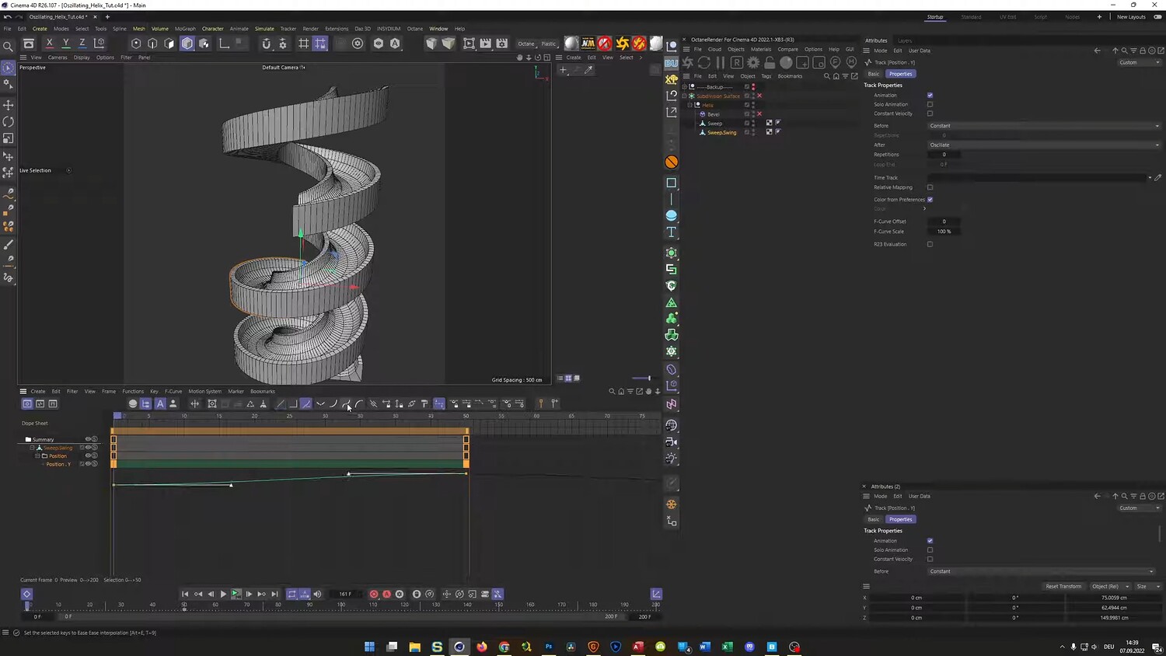
Task: Play the animation forwards
Action: pyautogui.click(x=223, y=594)
